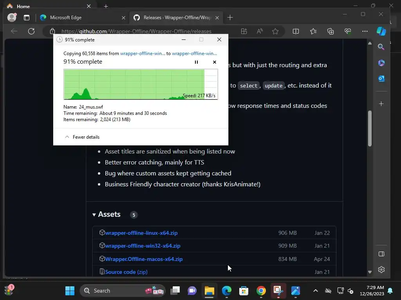401x300 pixels.
Task: Open Edge sidebar settings gear
Action: 381,270
